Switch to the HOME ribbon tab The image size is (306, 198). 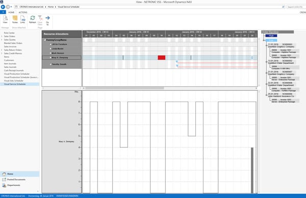11,12
